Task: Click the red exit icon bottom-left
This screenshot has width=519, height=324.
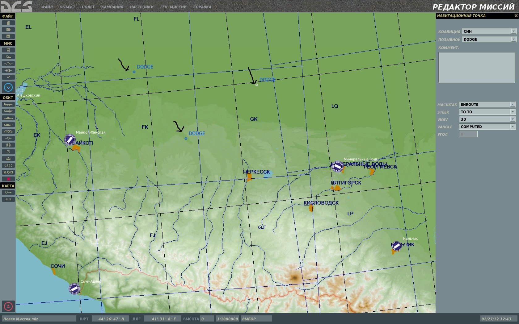Action: point(8,306)
